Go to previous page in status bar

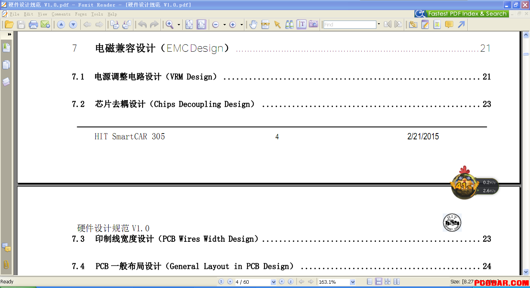coord(230,282)
